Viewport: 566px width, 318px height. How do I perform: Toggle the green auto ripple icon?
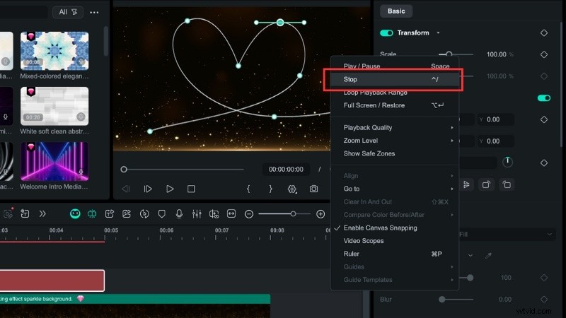[92, 214]
